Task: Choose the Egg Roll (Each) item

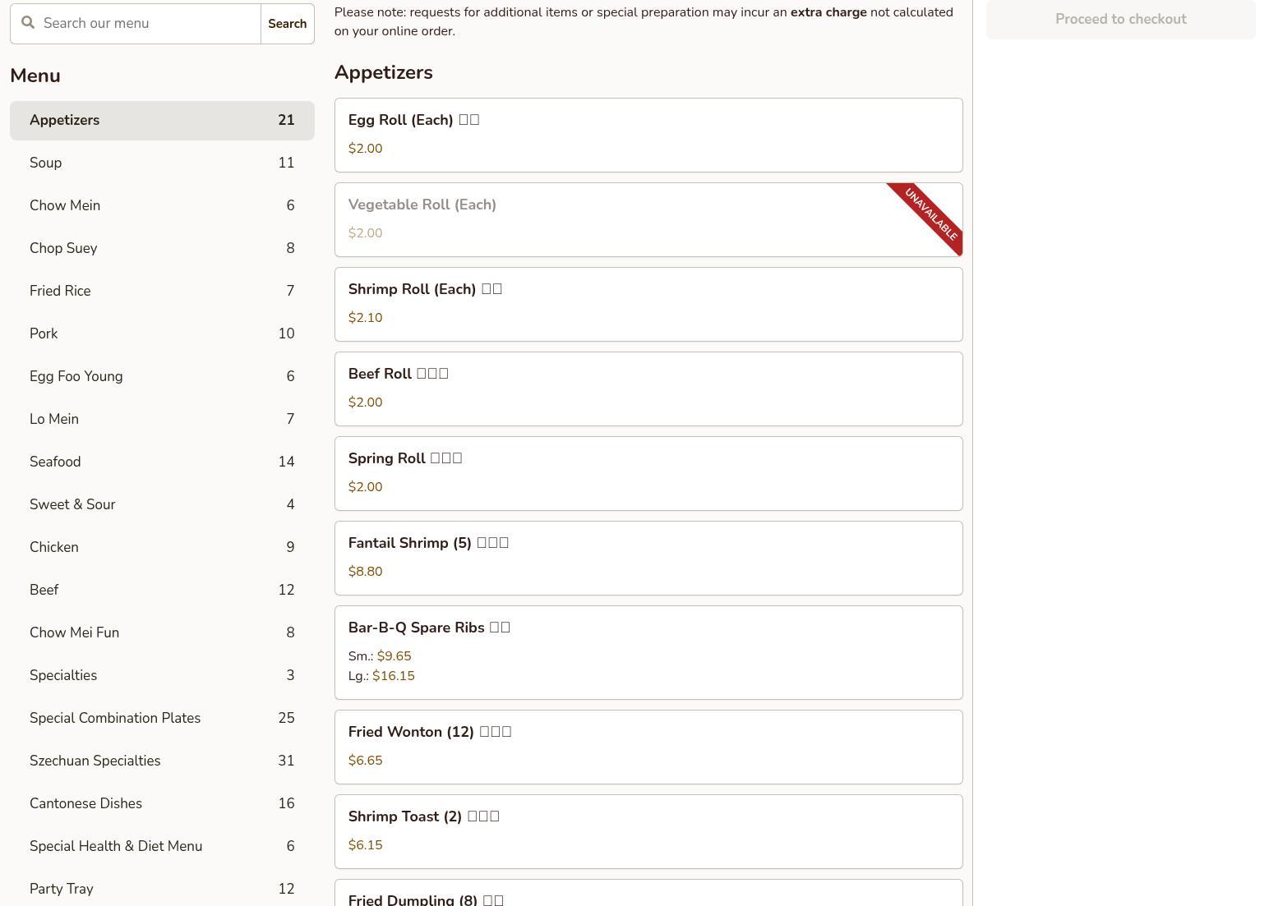Action: [x=648, y=135]
